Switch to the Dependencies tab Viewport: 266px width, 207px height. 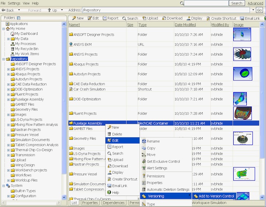click(x=114, y=203)
